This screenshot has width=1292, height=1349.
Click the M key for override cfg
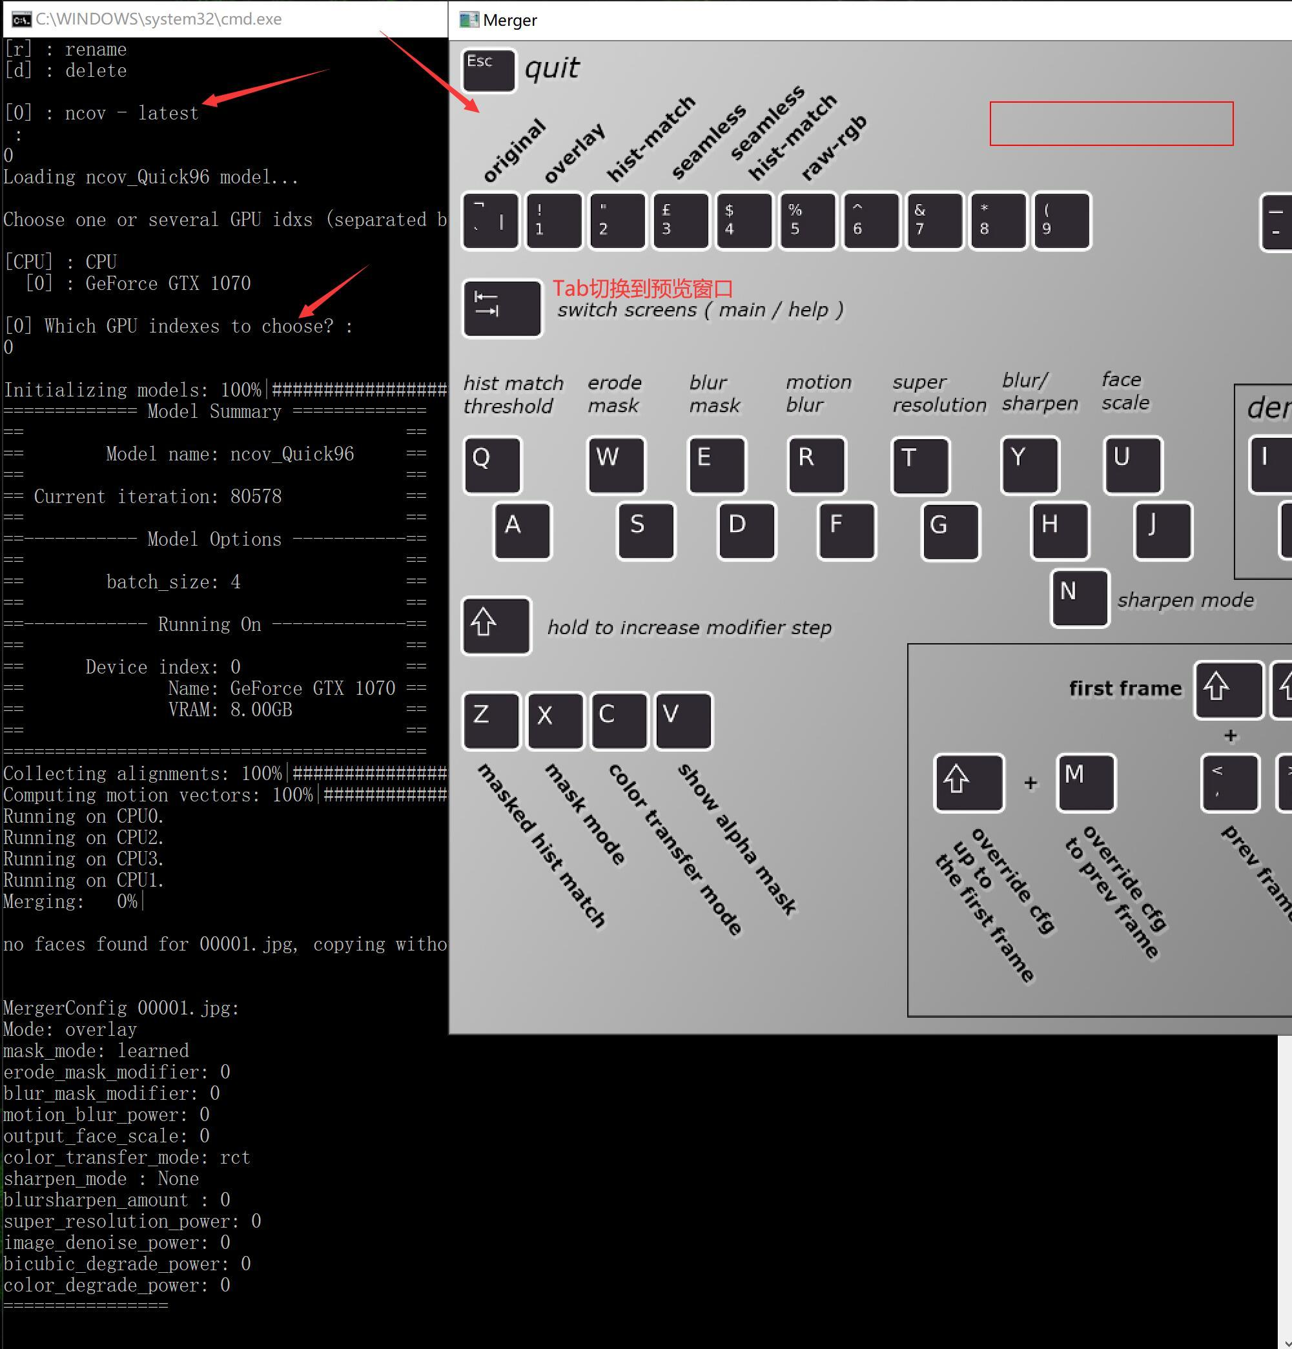pyautogui.click(x=1086, y=783)
